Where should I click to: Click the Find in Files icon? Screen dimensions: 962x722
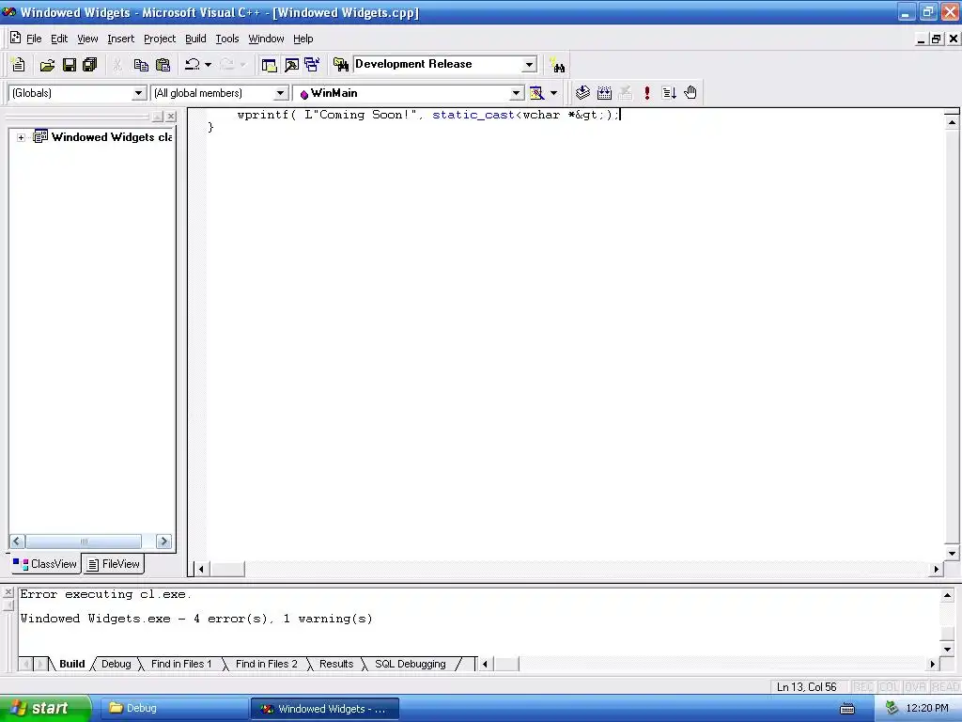(340, 65)
